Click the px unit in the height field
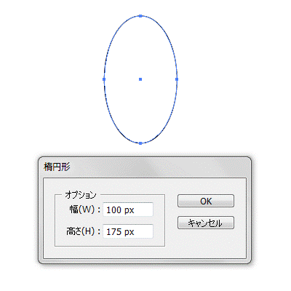 coord(129,232)
